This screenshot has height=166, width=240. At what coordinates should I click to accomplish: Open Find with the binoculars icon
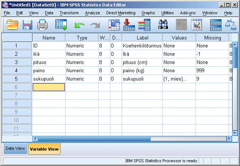[x=163, y=24]
